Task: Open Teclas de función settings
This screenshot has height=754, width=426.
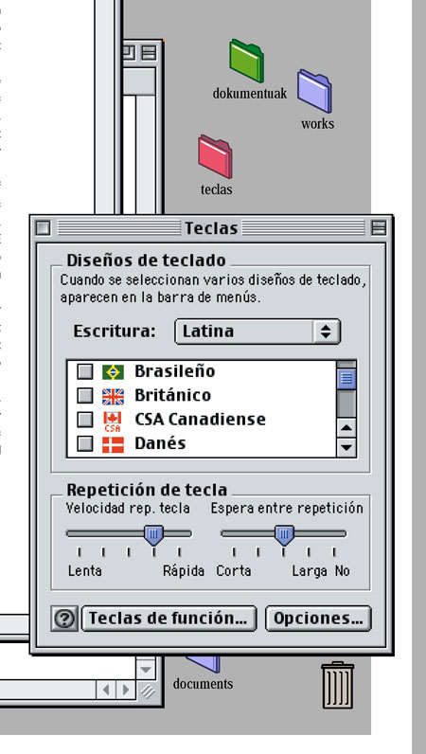Action: point(169,619)
